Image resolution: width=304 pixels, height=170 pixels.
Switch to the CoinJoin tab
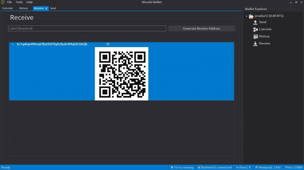(7, 8)
